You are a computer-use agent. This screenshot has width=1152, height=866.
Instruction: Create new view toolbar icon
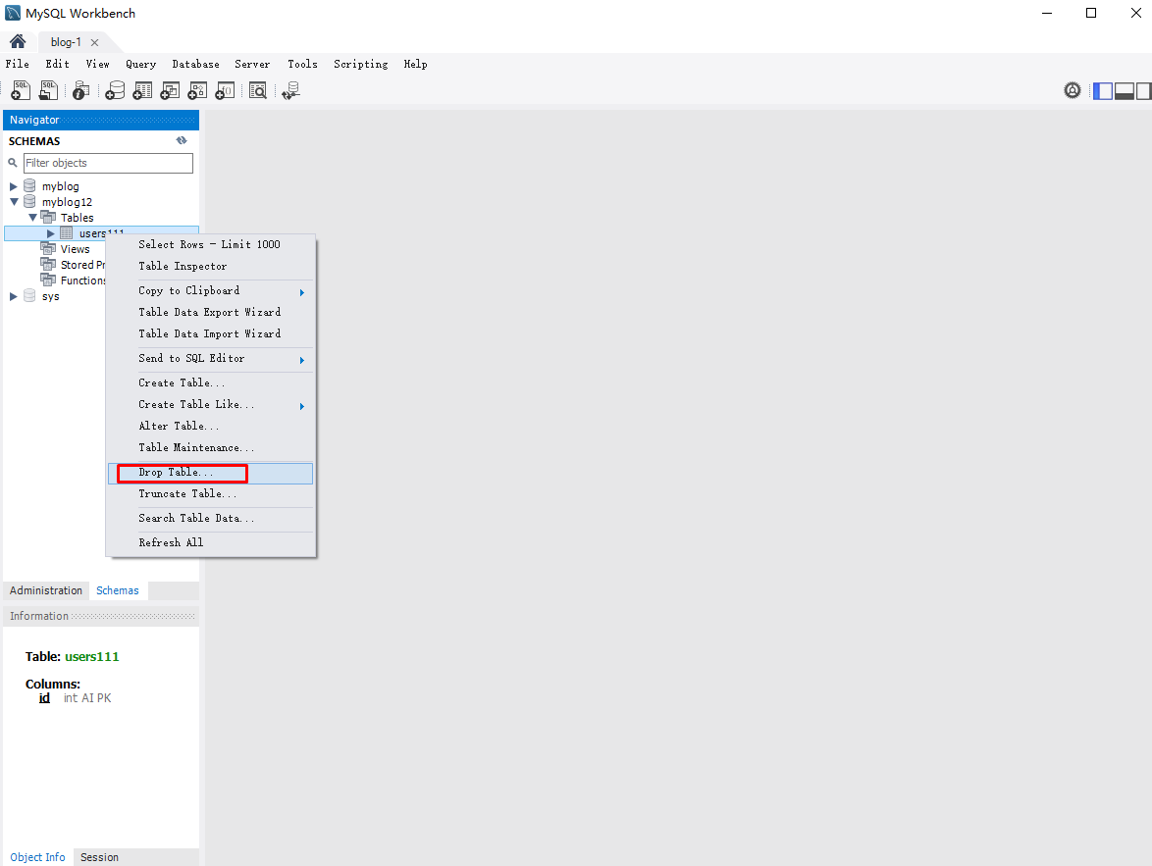(170, 90)
